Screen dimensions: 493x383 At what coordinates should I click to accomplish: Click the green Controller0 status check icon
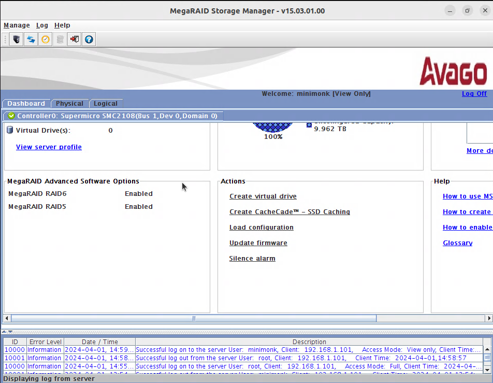point(11,116)
